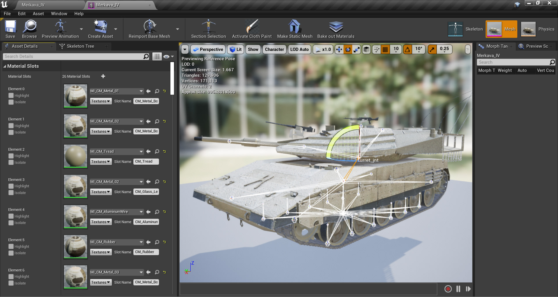Image resolution: width=558 pixels, height=297 pixels.
Task: Open the Asset menu
Action: pos(38,14)
